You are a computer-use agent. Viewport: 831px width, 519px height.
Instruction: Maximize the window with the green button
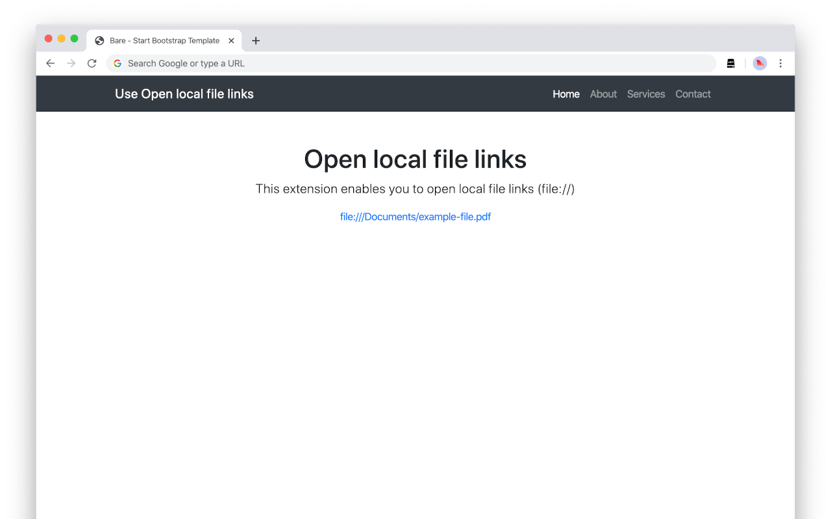[75, 39]
